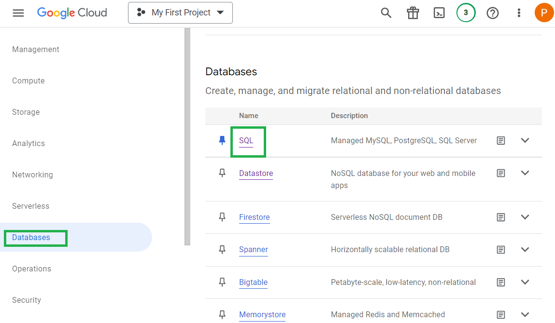Click the gift free trial icon
The image size is (555, 323).
(413, 13)
